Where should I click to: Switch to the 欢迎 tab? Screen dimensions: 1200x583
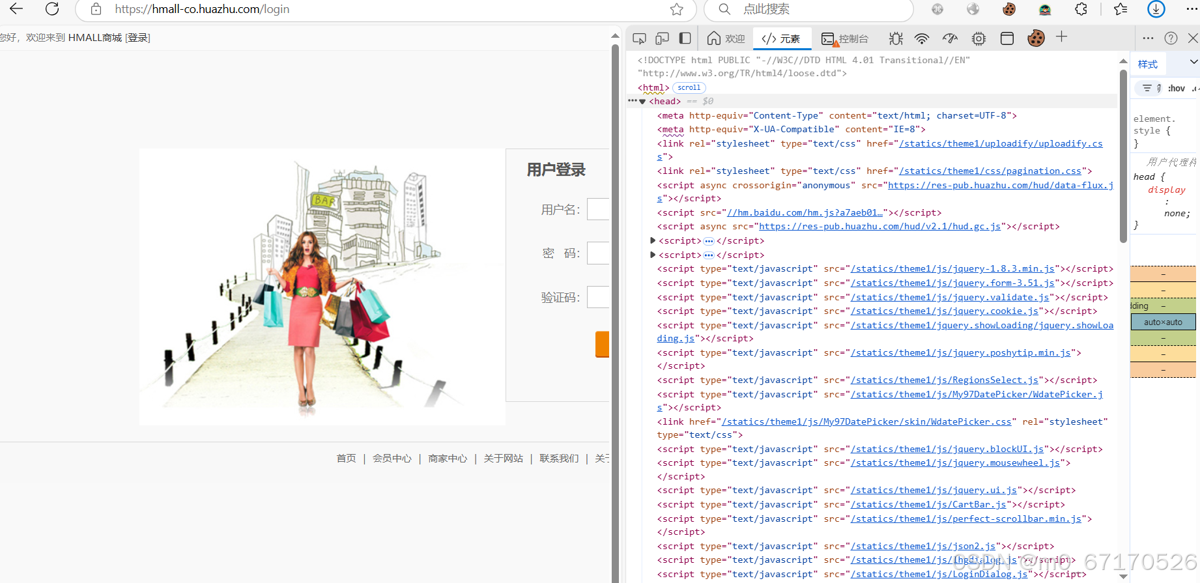coord(726,38)
